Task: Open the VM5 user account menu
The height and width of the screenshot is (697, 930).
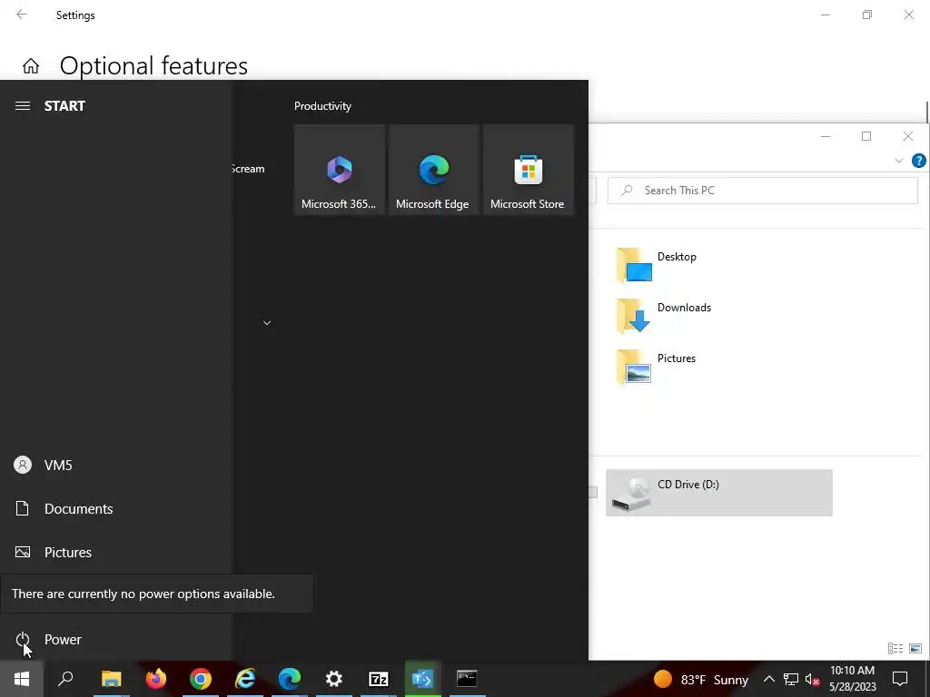Action: point(115,466)
